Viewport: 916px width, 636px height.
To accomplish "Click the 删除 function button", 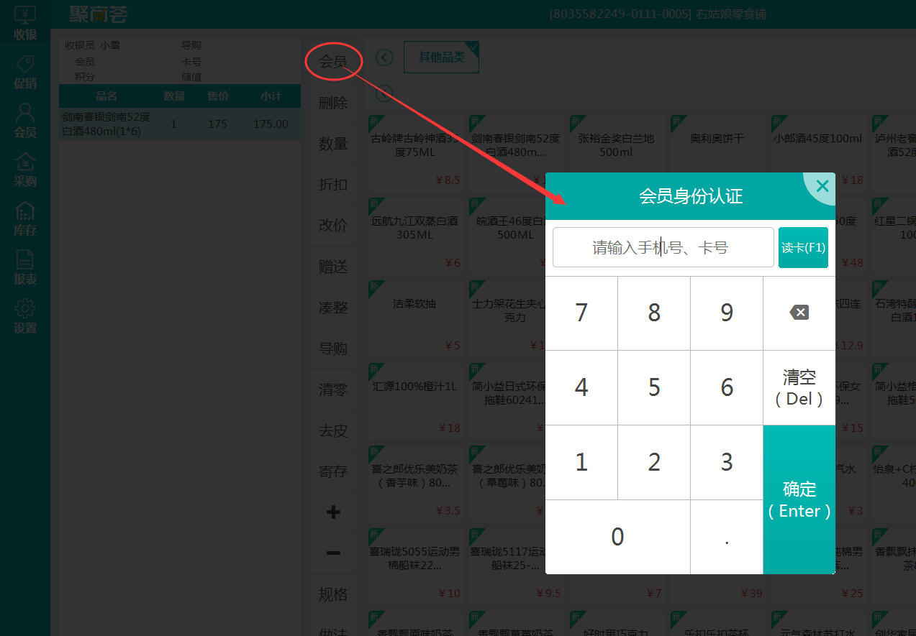I will [x=333, y=103].
